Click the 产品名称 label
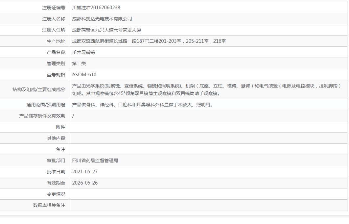Screen dimensions: 349x224 pos(56,52)
